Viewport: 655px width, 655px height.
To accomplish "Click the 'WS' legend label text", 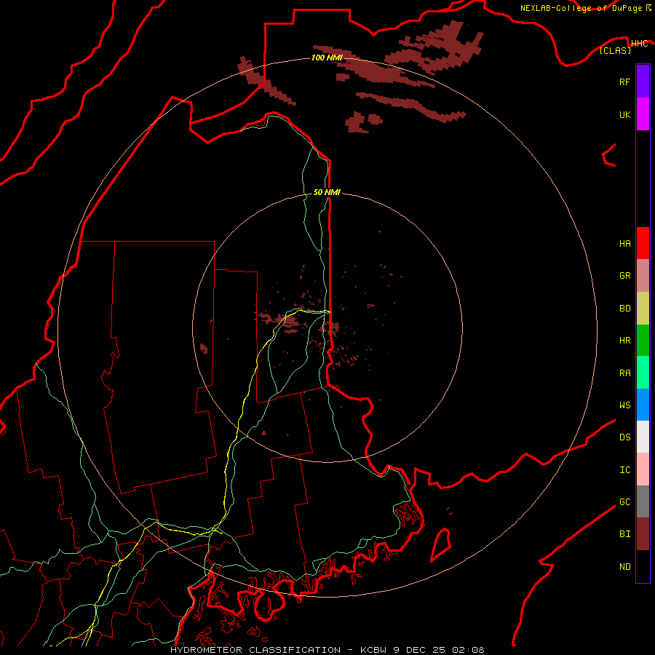I will click(624, 405).
